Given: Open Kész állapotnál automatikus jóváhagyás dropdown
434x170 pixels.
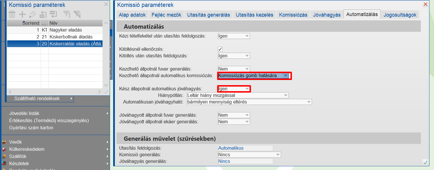Looking at the screenshot, I should point(234,89).
